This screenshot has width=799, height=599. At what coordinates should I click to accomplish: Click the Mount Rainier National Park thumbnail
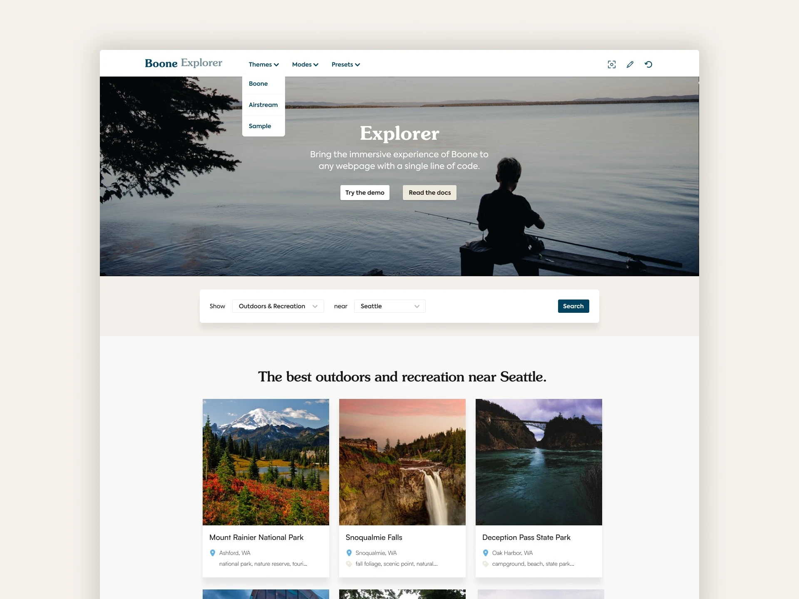pos(266,462)
